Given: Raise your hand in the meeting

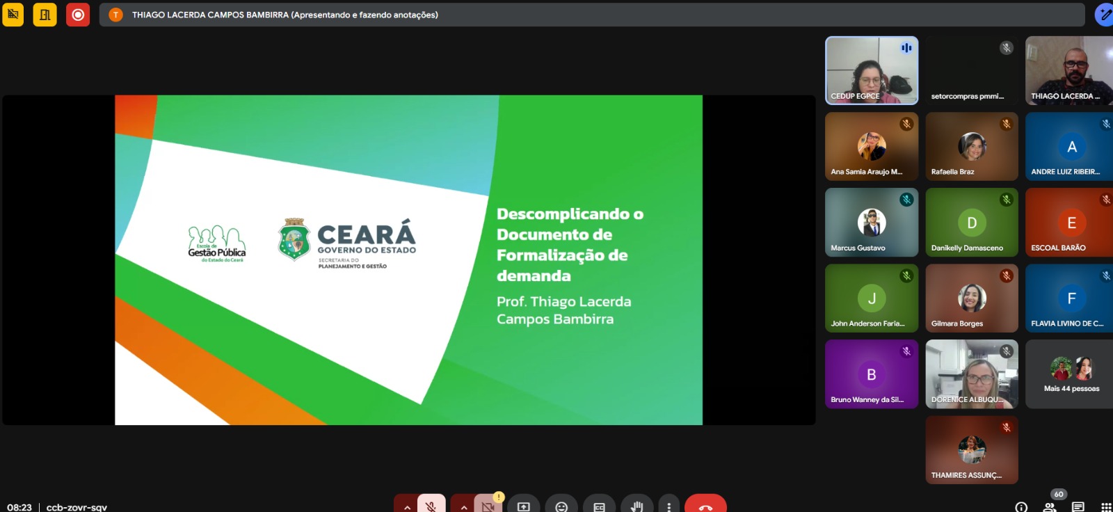Looking at the screenshot, I should 636,506.
